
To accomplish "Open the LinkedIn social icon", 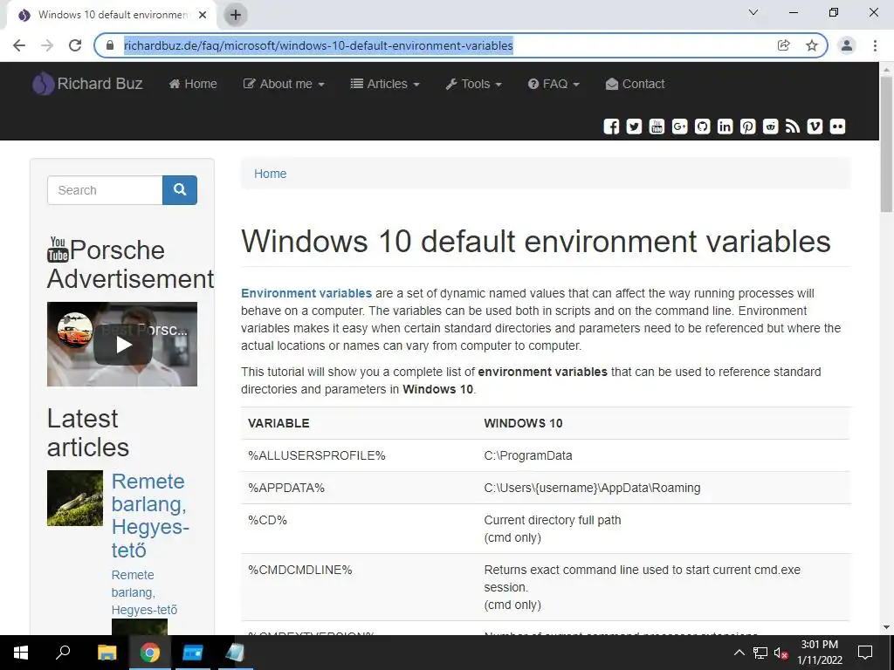I will tap(725, 126).
